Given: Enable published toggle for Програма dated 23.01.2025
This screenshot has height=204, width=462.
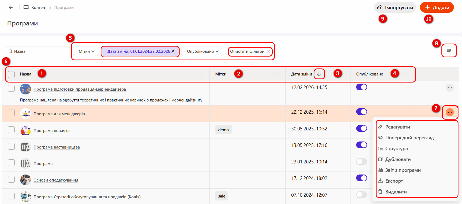Looking at the screenshot, I should [x=361, y=162].
